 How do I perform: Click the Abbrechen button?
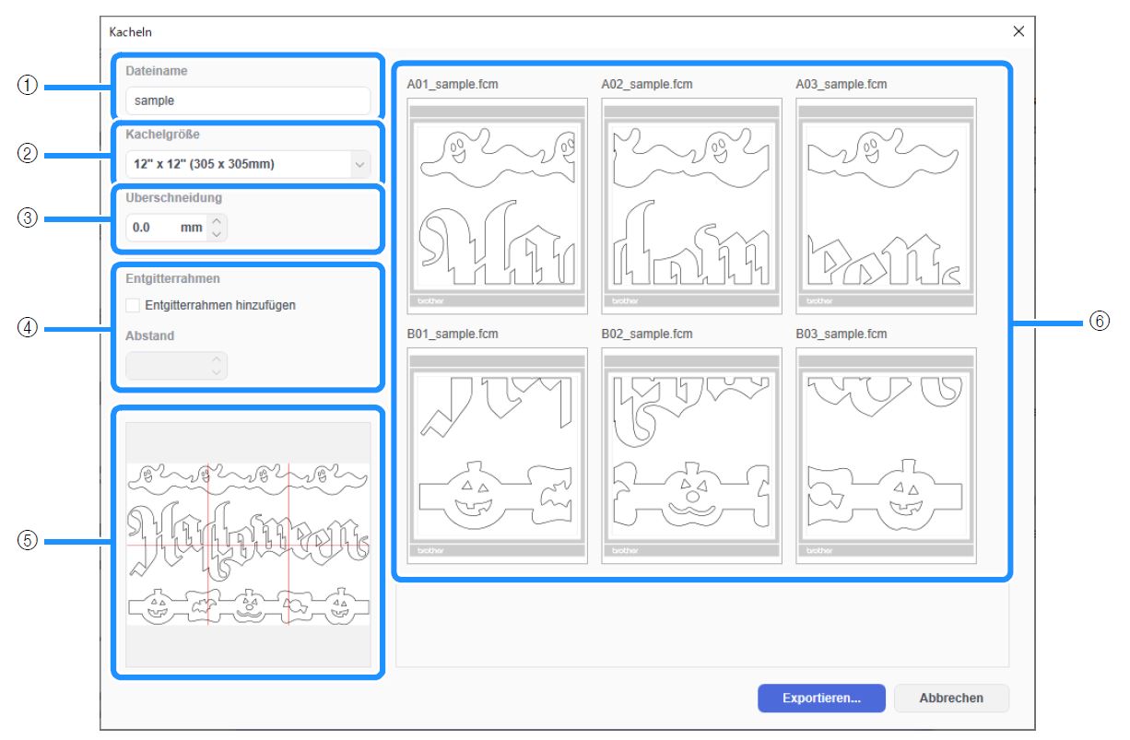[951, 699]
